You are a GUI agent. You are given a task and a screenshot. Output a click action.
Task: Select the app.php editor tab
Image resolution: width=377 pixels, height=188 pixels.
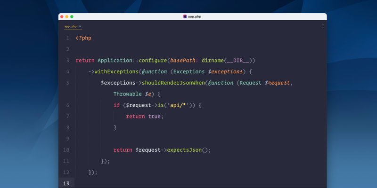tap(70, 27)
